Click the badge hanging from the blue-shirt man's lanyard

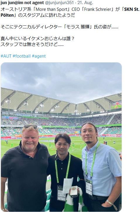coord(89,187)
